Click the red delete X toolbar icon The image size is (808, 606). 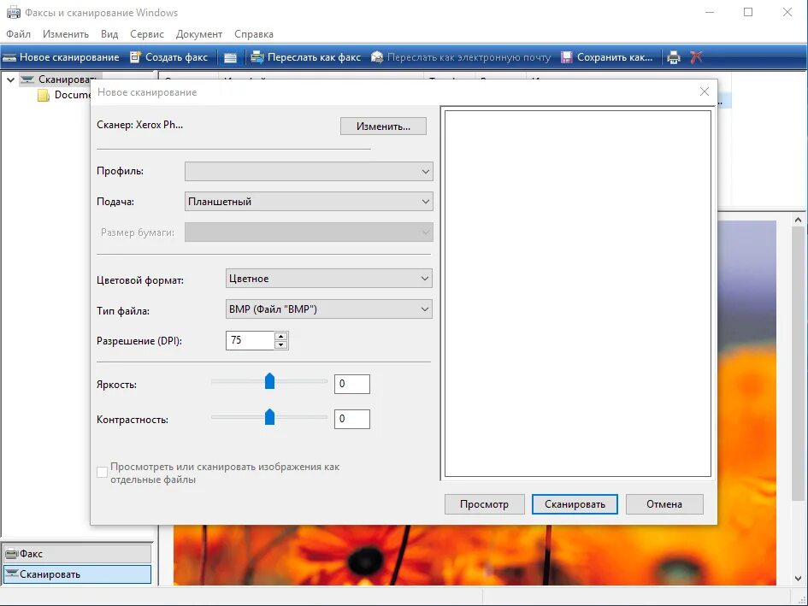[696, 57]
